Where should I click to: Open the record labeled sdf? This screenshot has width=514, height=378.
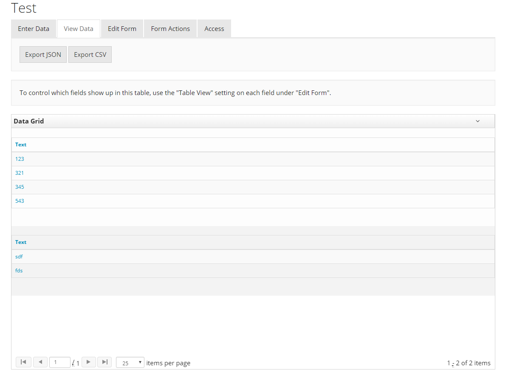pyautogui.click(x=19, y=256)
